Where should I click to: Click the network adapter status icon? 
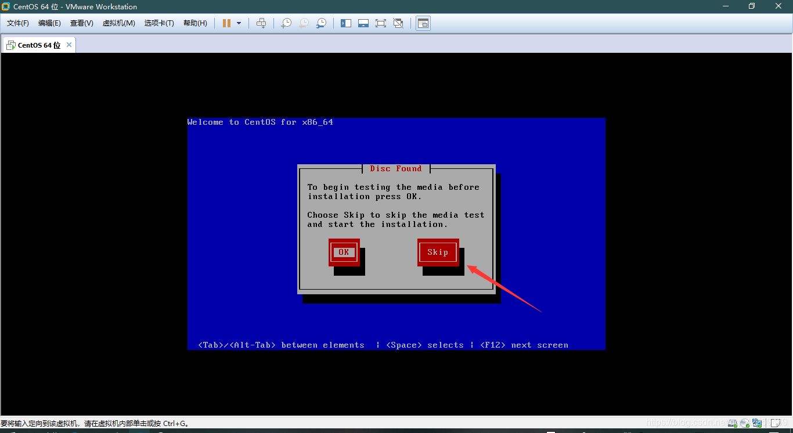[x=757, y=423]
